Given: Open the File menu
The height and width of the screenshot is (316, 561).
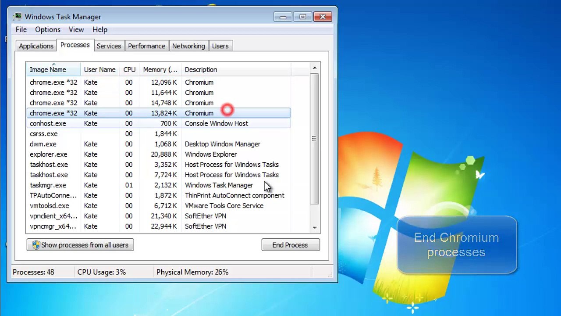Looking at the screenshot, I should coord(21,29).
